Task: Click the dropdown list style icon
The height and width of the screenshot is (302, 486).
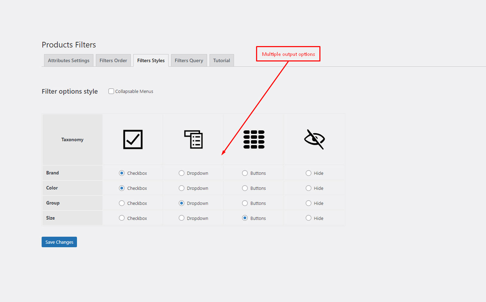Action: 193,139
